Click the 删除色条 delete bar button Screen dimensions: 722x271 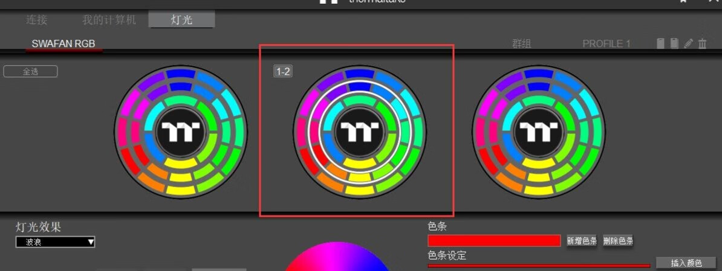(x=618, y=241)
